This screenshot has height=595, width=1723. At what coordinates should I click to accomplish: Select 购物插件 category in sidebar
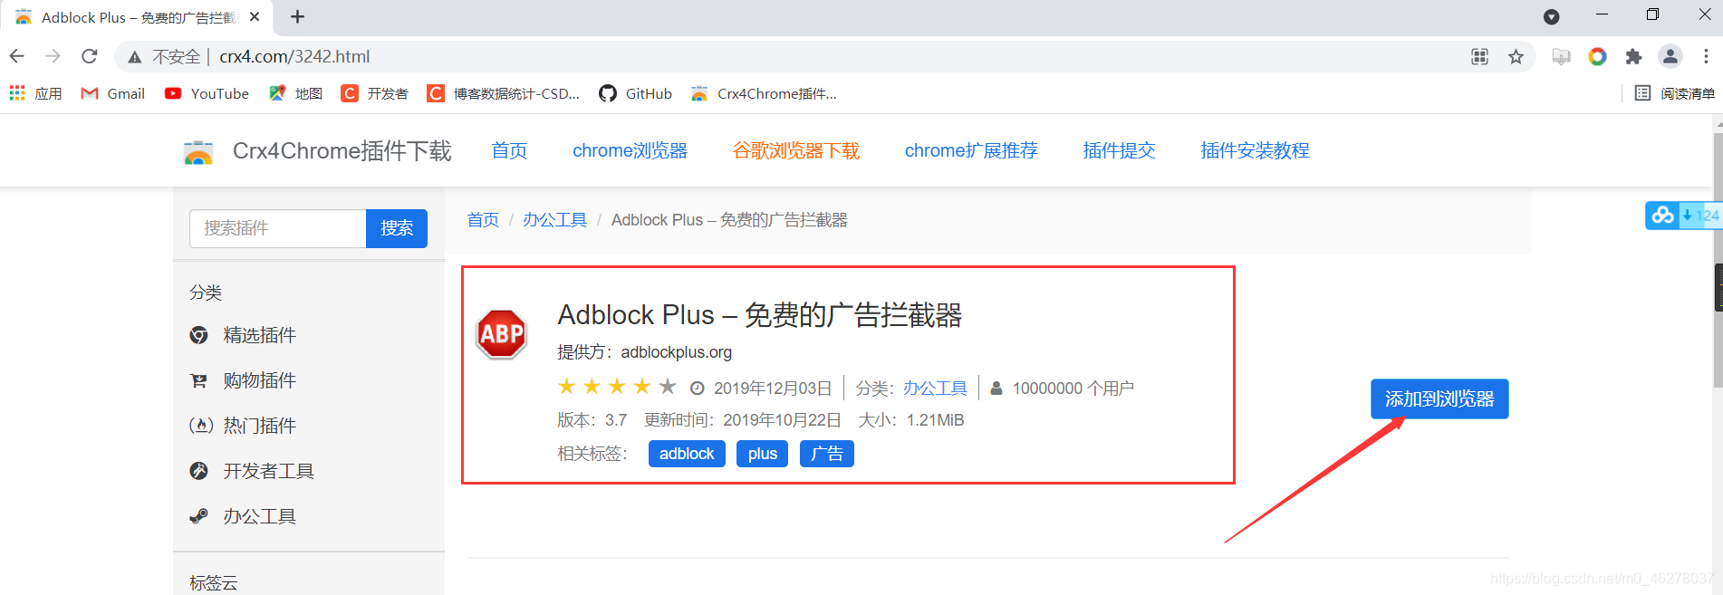pyautogui.click(x=243, y=380)
